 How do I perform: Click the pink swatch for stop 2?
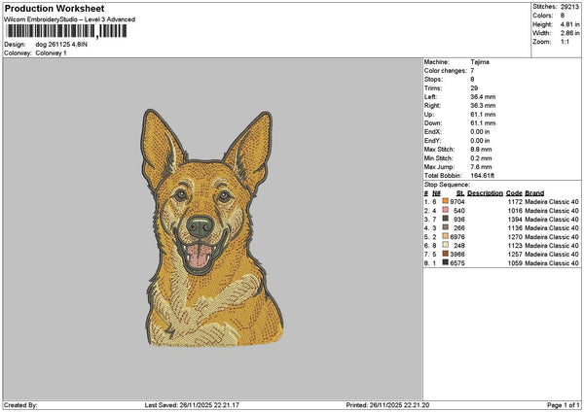445,210
